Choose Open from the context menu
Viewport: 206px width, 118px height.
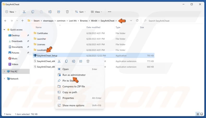coord(80,69)
